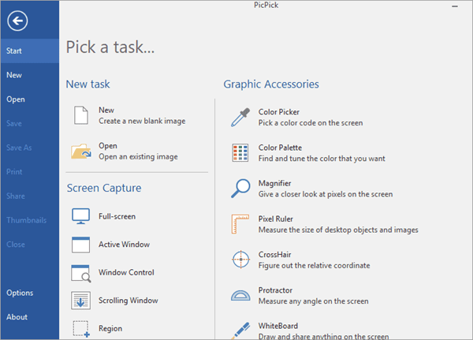
Task: Click 'Give a closer look at pixels' text
Action: [x=326, y=194]
